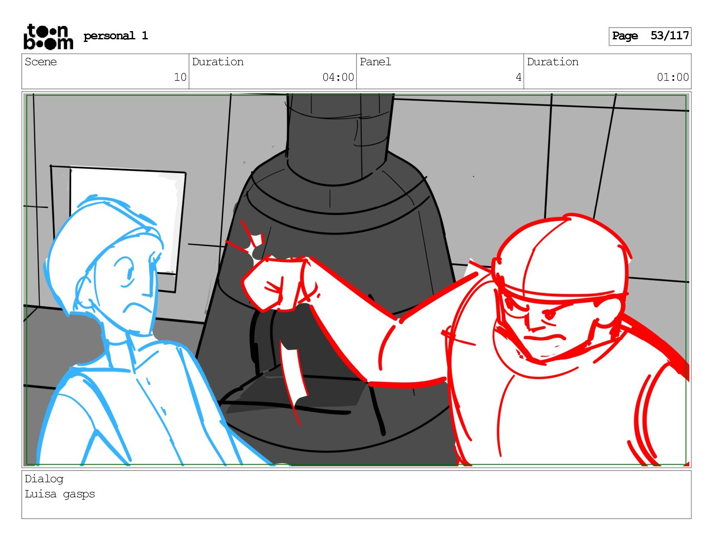Select the panel duration 01:00
This screenshot has width=714, height=551.
click(x=672, y=77)
